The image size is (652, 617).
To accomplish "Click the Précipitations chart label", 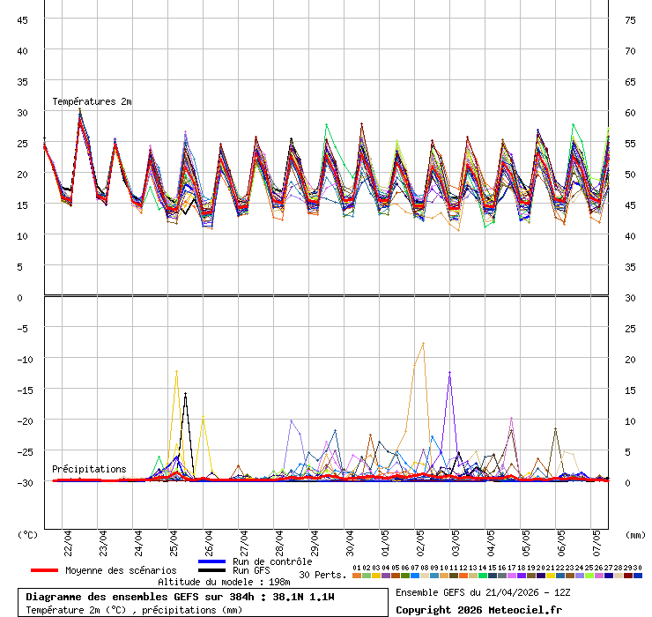I will [x=89, y=469].
